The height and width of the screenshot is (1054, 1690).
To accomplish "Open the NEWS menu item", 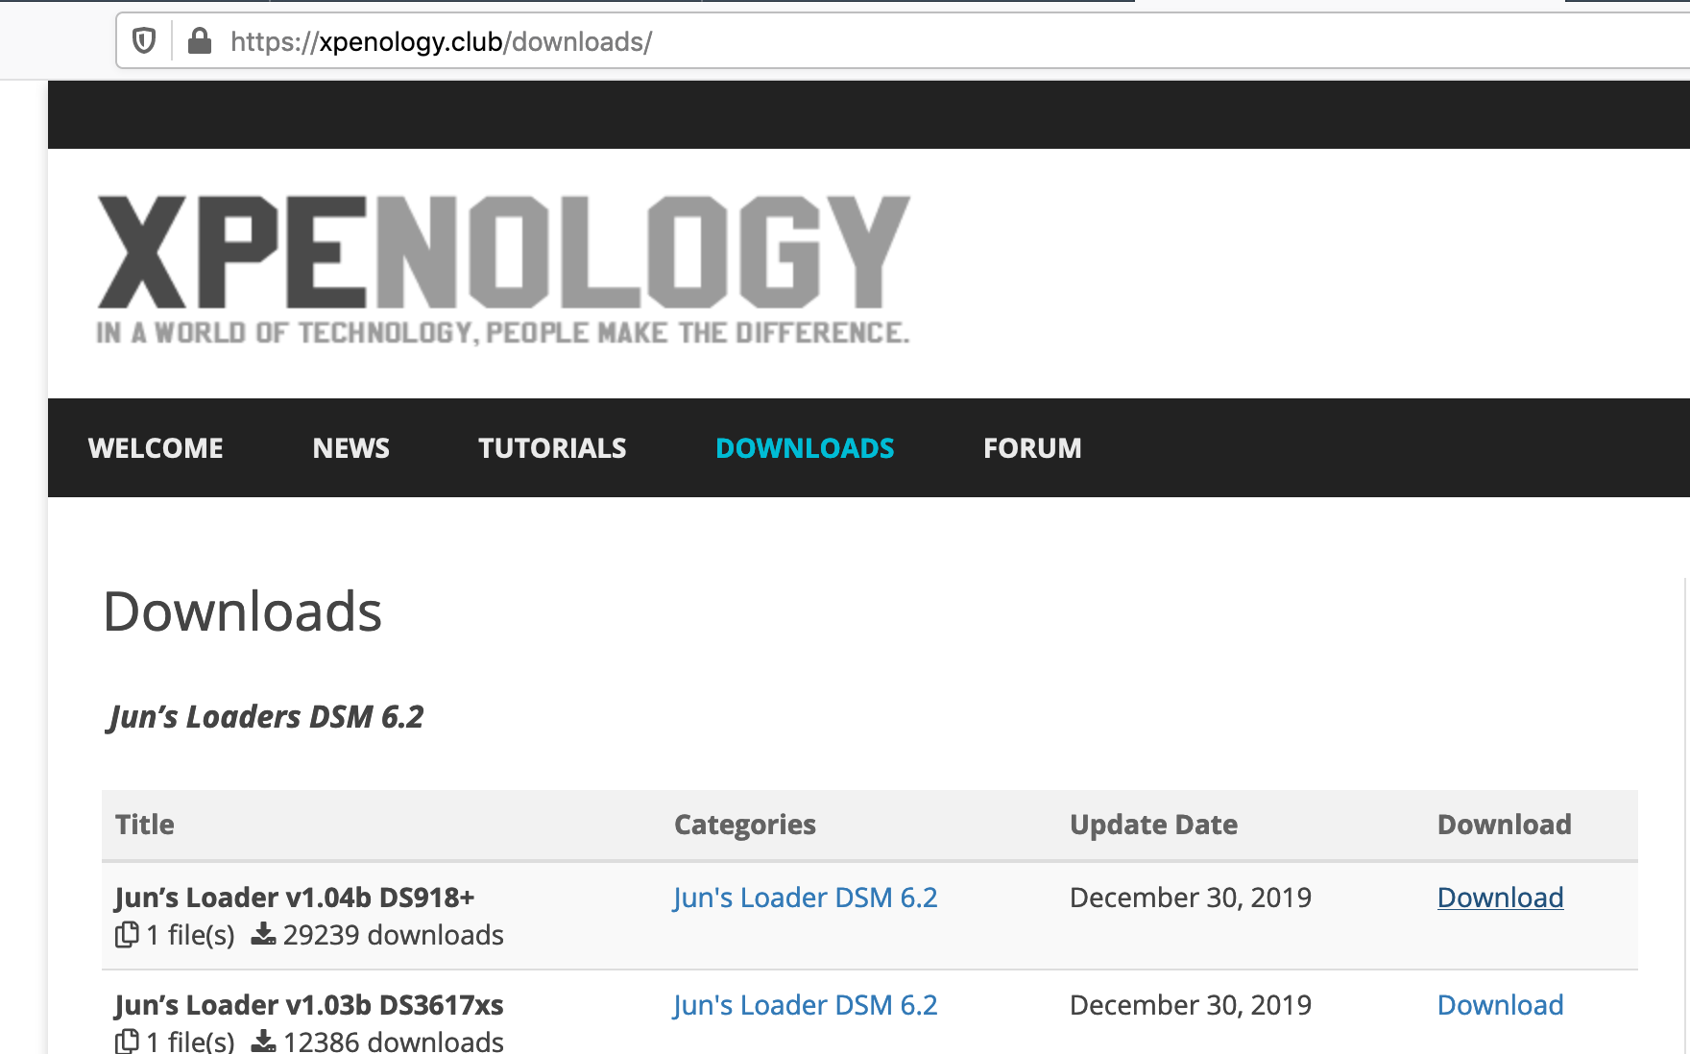I will 350,448.
